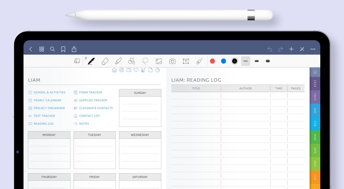Tap the Wednesday box writing area
This screenshot has width=344, height=189.
(140, 154)
